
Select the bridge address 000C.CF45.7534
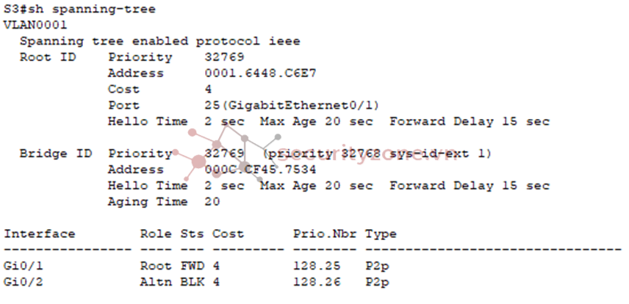click(x=260, y=170)
